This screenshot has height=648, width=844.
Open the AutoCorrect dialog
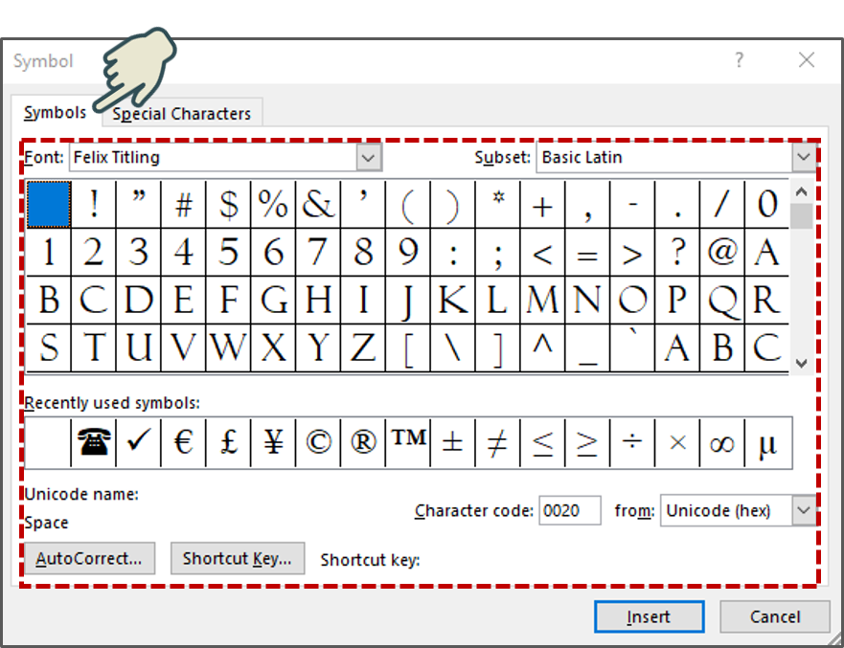point(89,558)
